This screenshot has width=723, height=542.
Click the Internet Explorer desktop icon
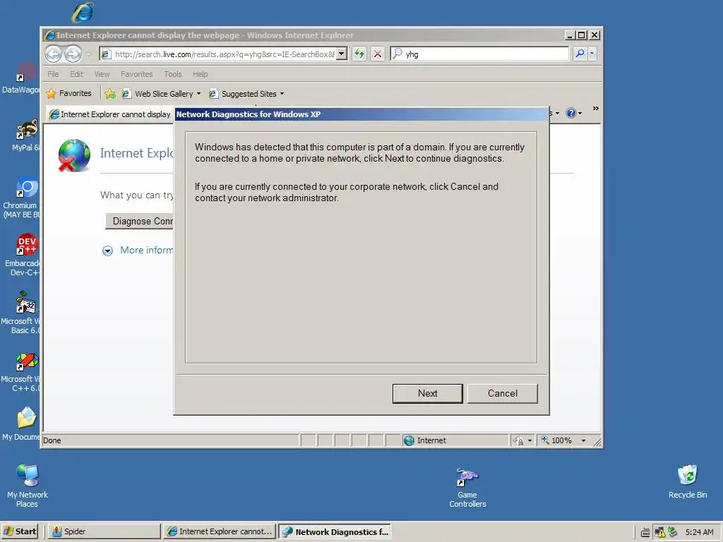pos(83,13)
